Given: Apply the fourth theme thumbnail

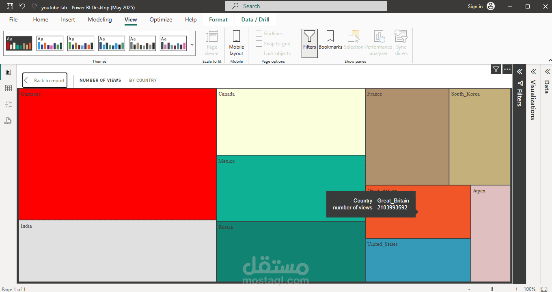Looking at the screenshot, I should coord(112,43).
